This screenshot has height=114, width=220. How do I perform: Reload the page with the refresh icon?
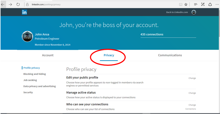18,5
